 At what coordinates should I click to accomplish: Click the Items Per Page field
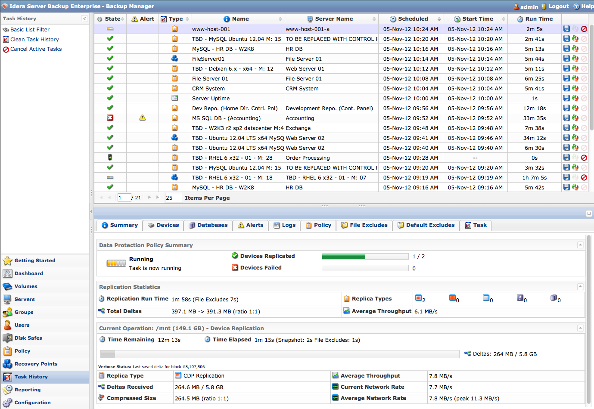pyautogui.click(x=174, y=198)
